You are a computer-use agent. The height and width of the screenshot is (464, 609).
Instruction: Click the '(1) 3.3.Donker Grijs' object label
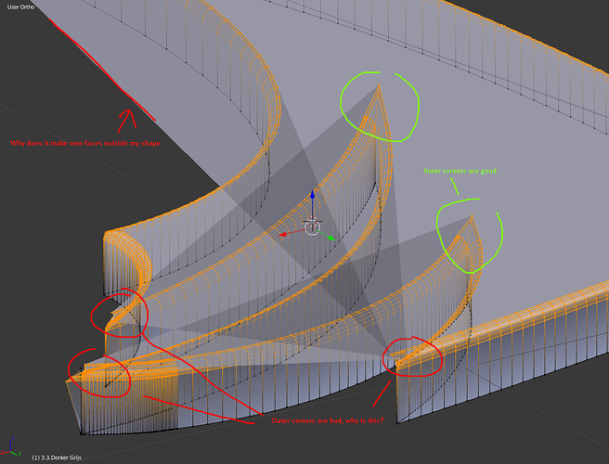coord(57,458)
